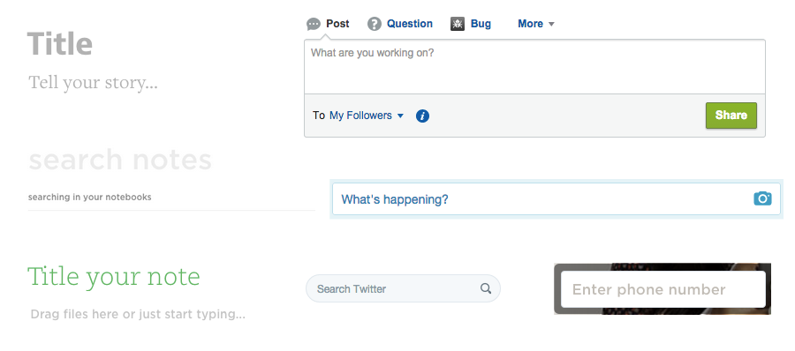Switch to the Question tab

click(400, 24)
